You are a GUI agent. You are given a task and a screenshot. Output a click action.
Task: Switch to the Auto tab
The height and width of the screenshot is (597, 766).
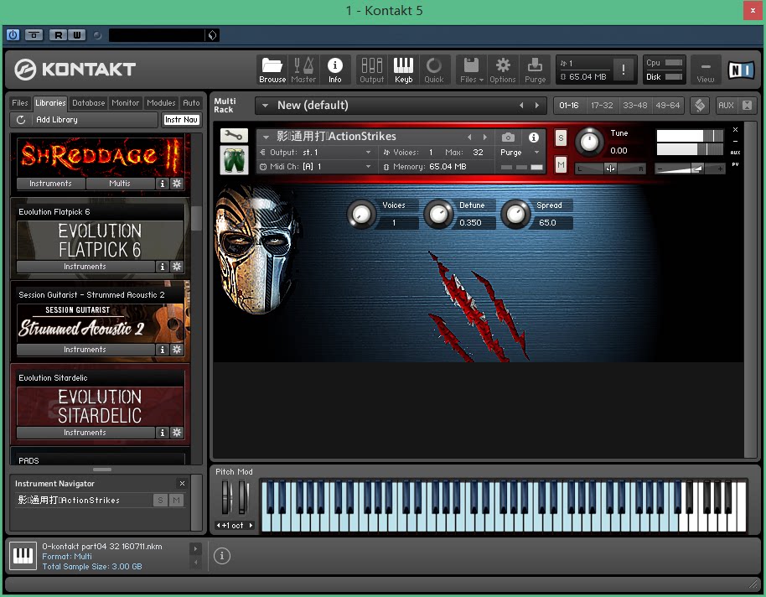(191, 102)
